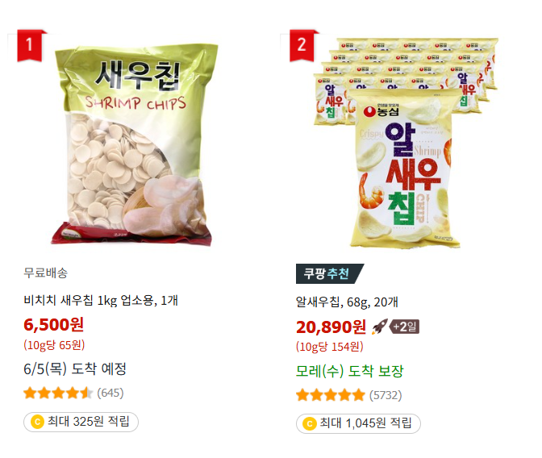542x458 pixels.
Task: Click the 최대 325원 적립 pill
Action: tap(81, 422)
